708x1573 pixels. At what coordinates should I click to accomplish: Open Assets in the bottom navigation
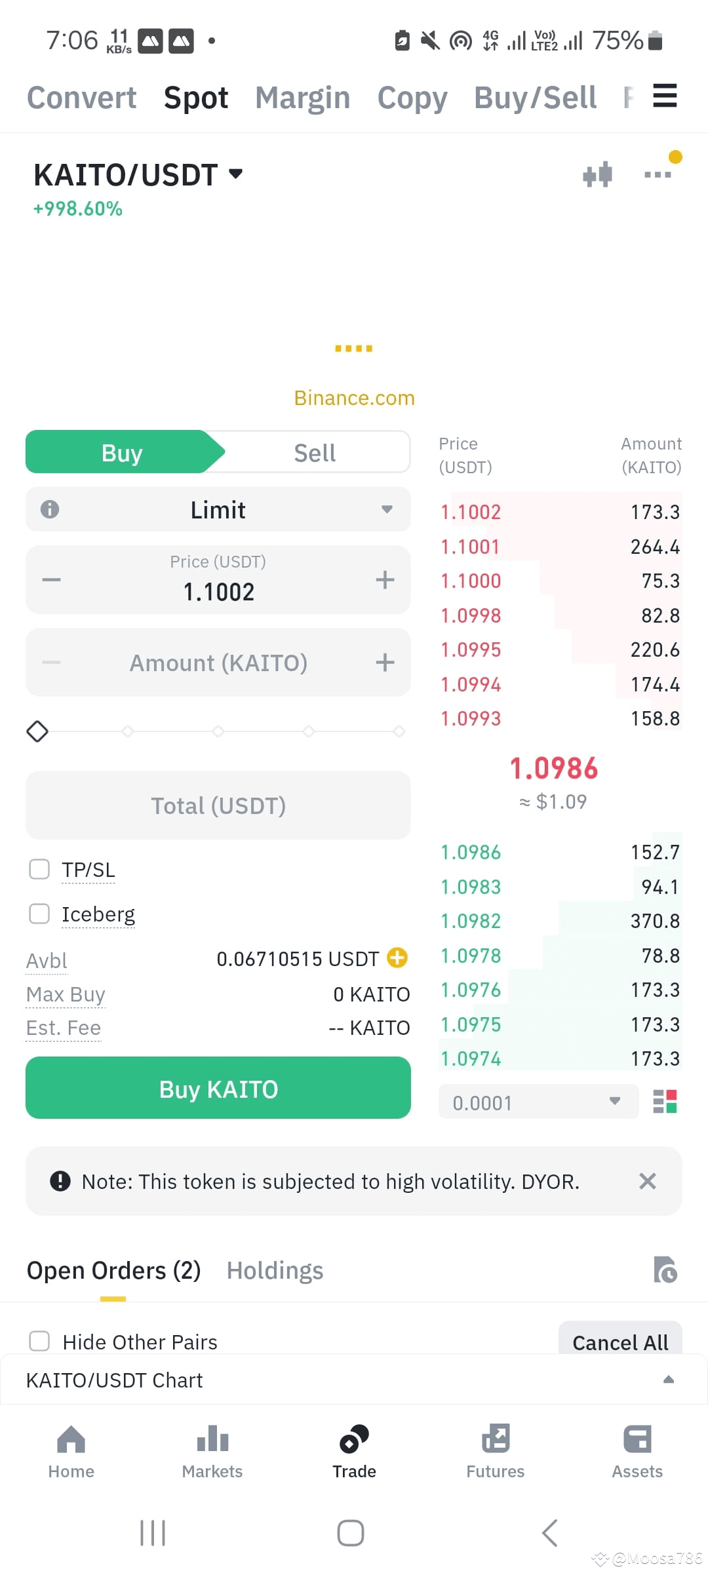(x=637, y=1451)
